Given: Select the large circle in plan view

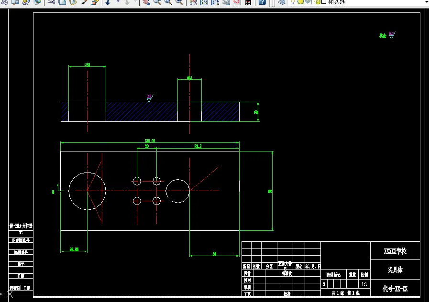Looking at the screenshot, I should 87,191.
